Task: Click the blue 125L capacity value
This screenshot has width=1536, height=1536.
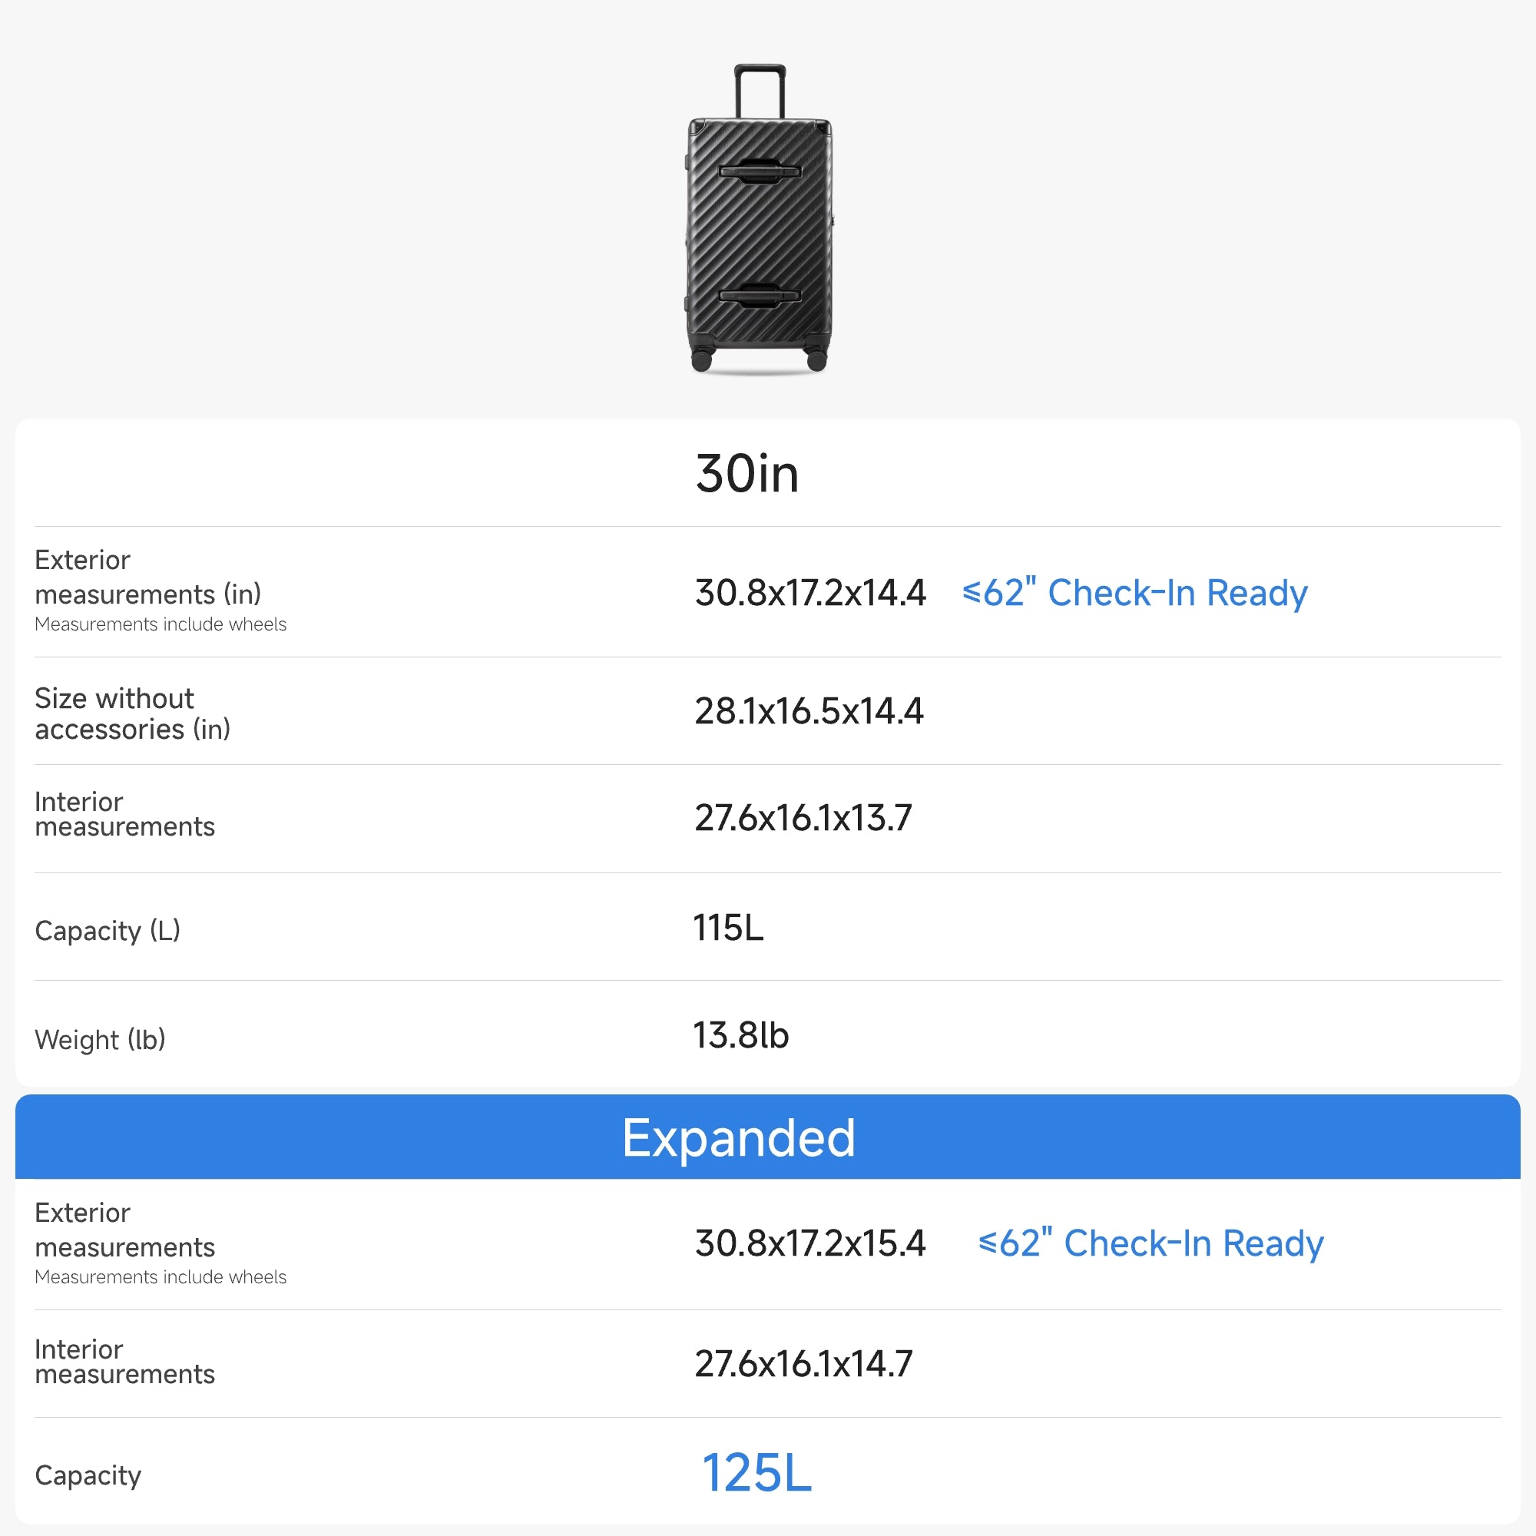Action: [756, 1473]
